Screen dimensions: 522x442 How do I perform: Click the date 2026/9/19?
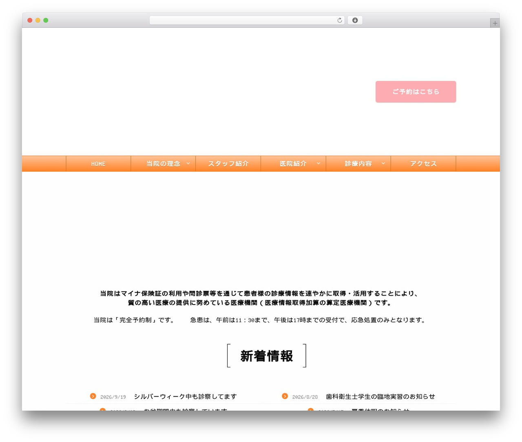pyautogui.click(x=113, y=397)
